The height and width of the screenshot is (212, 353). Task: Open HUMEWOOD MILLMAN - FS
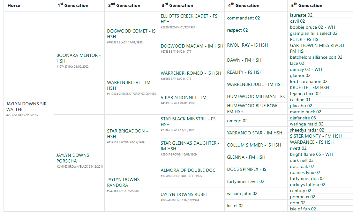pos(256,96)
